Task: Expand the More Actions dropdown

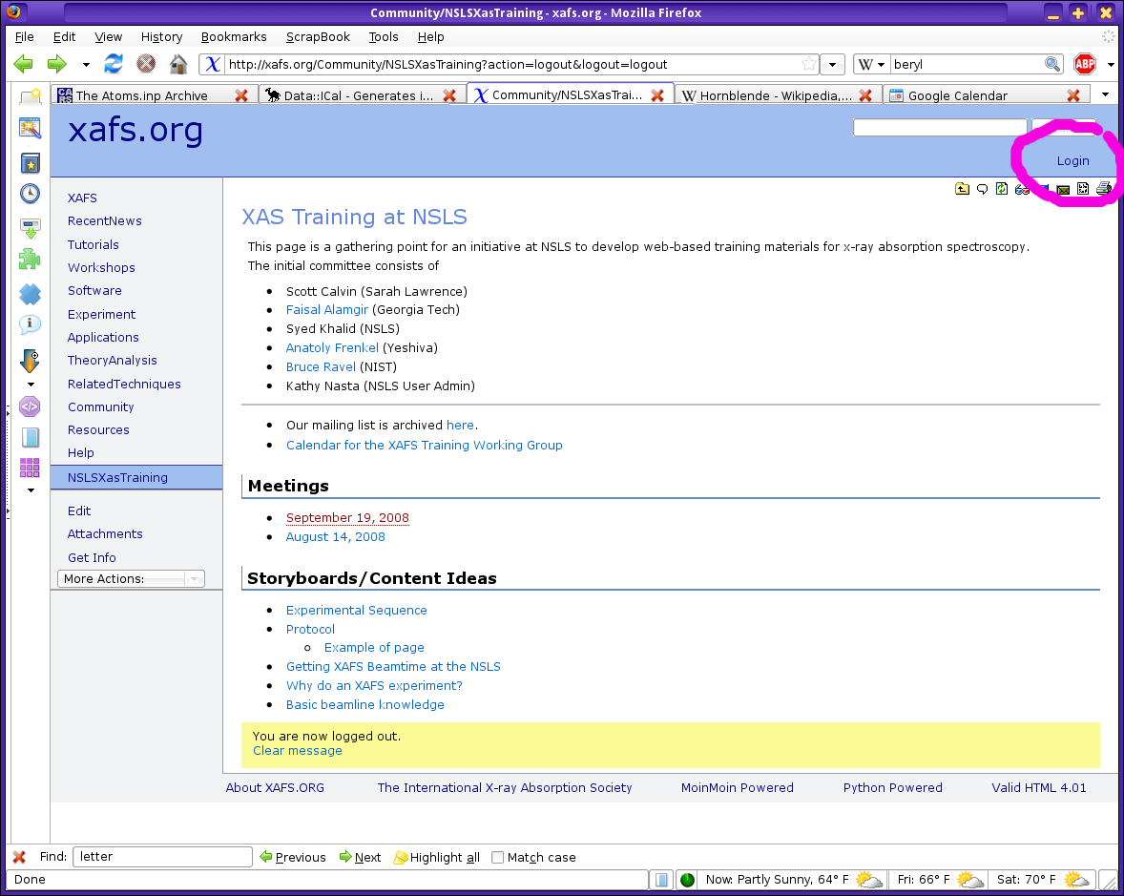Action: point(132,578)
